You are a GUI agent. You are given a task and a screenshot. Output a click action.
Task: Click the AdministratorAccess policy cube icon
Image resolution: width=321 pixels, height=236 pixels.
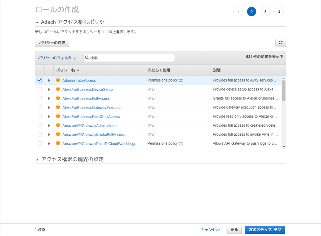[x=58, y=80]
